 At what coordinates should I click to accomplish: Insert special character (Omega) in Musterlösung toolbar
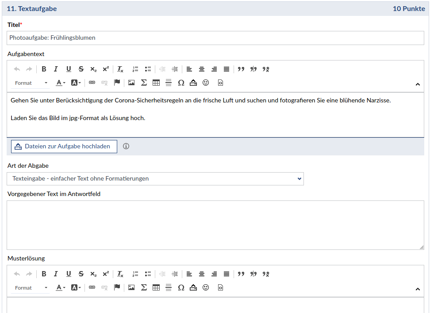pyautogui.click(x=181, y=287)
